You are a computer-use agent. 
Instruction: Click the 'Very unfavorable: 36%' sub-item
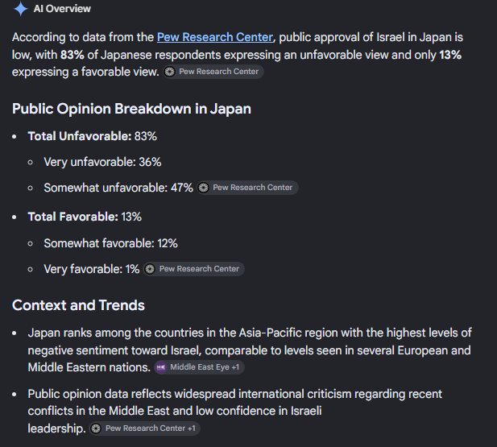tap(102, 162)
